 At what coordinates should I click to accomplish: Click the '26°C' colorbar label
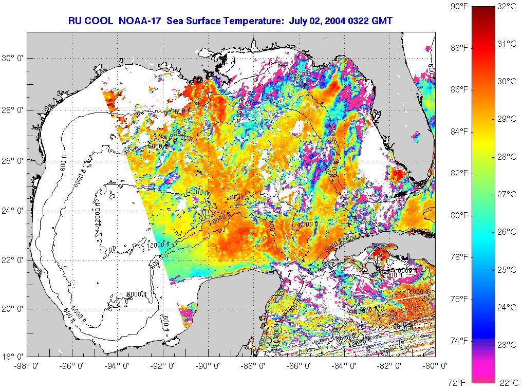coord(507,232)
